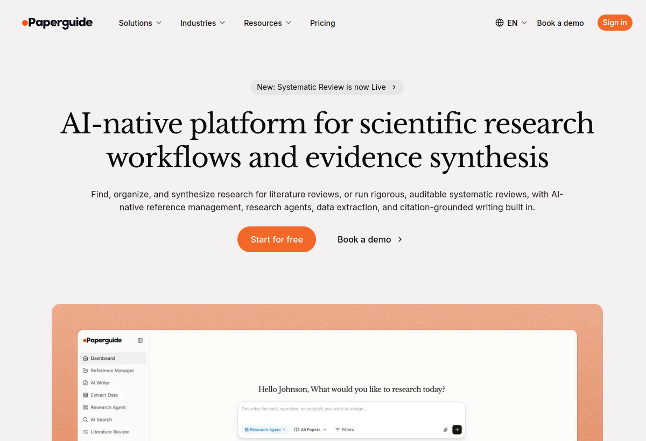Click the orange Sign in button

point(615,23)
